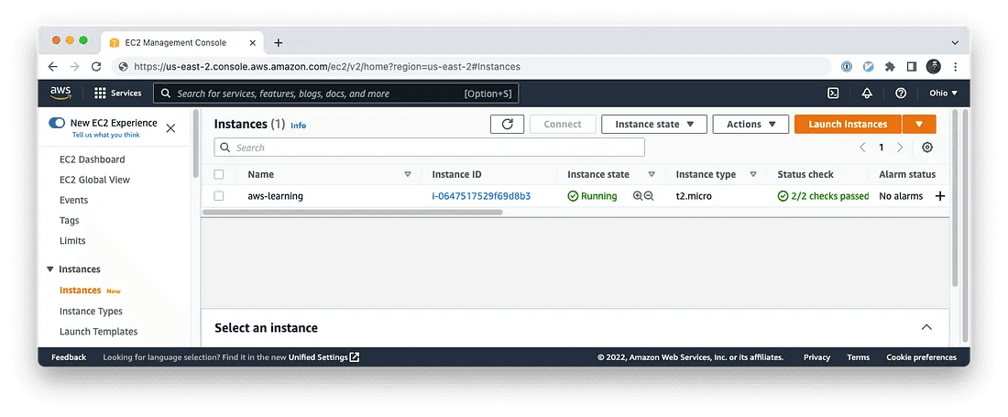Open the Terms footer link
This screenshot has height=417, width=1008.
[x=859, y=357]
